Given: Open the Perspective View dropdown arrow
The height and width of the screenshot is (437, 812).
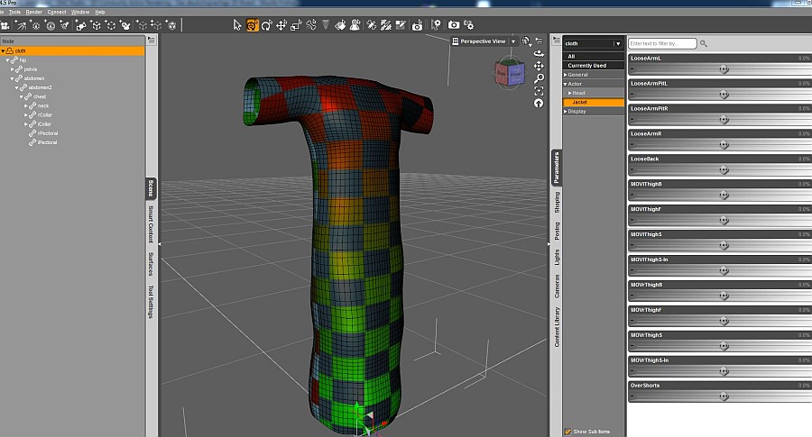Looking at the screenshot, I should [x=513, y=41].
